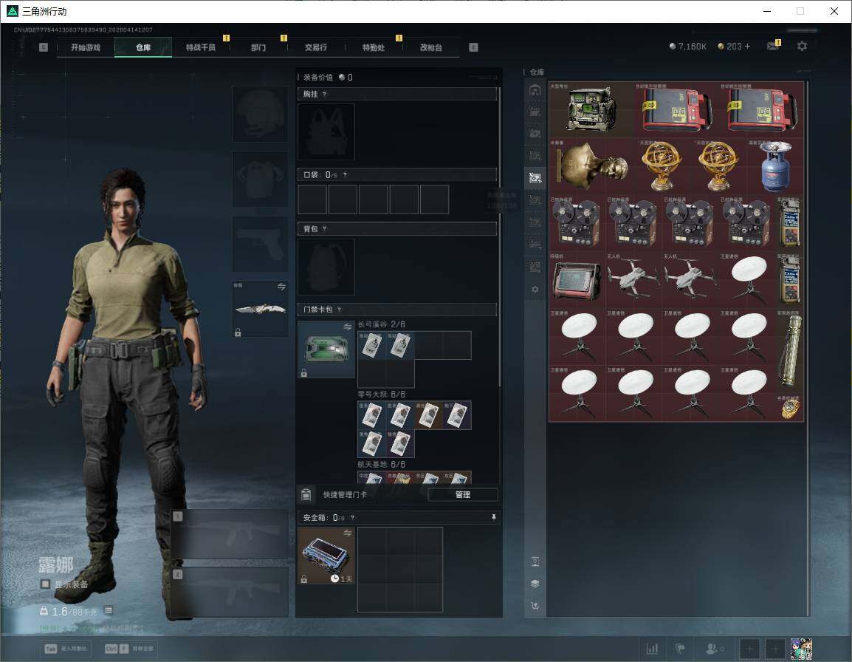The image size is (852, 662).
Task: Show help for 口袋 section
Action: 345,174
